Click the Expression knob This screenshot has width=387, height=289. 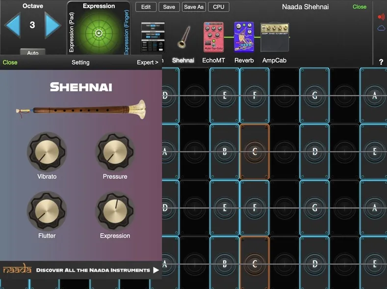pyautogui.click(x=115, y=211)
